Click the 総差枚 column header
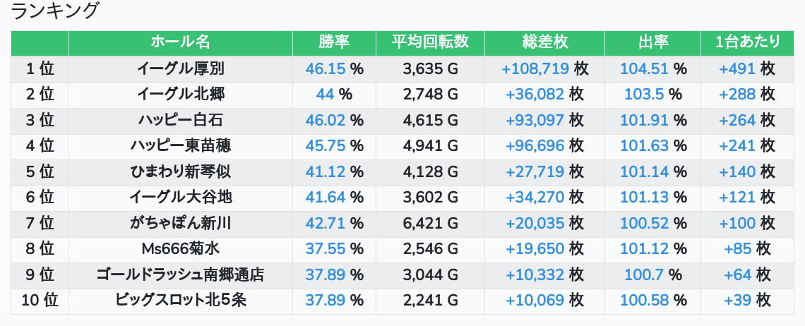Viewport: 805px width, 326px height. (544, 42)
